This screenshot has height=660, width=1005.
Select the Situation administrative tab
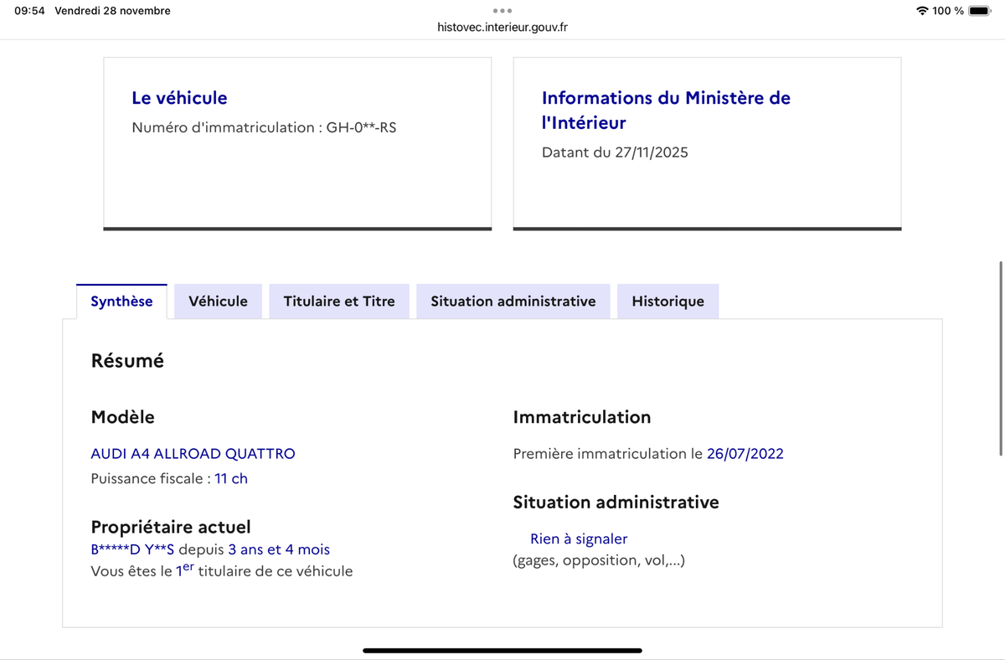coord(513,302)
